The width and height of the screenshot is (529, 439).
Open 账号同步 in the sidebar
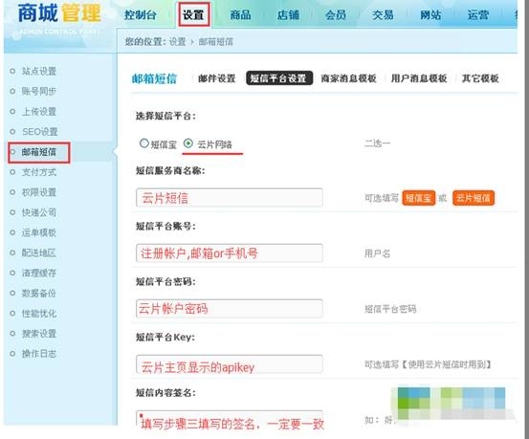(39, 91)
